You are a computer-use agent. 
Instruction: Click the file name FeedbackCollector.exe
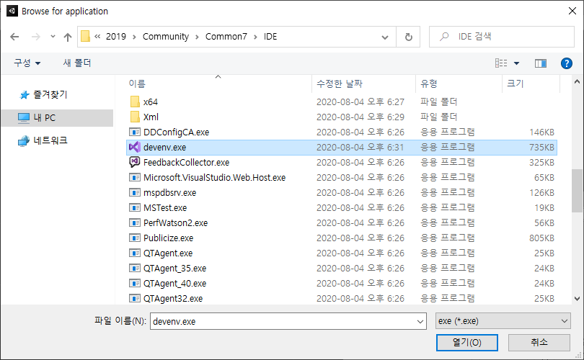point(186,163)
